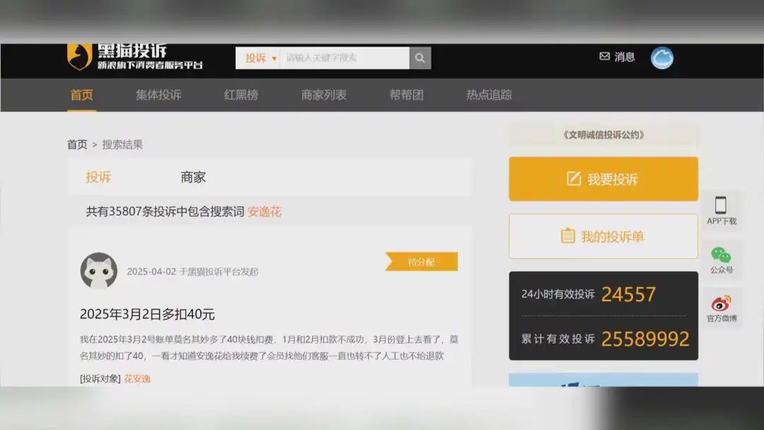The height and width of the screenshot is (430, 764).
Task: Click the complaint description text
Action: 269,347
